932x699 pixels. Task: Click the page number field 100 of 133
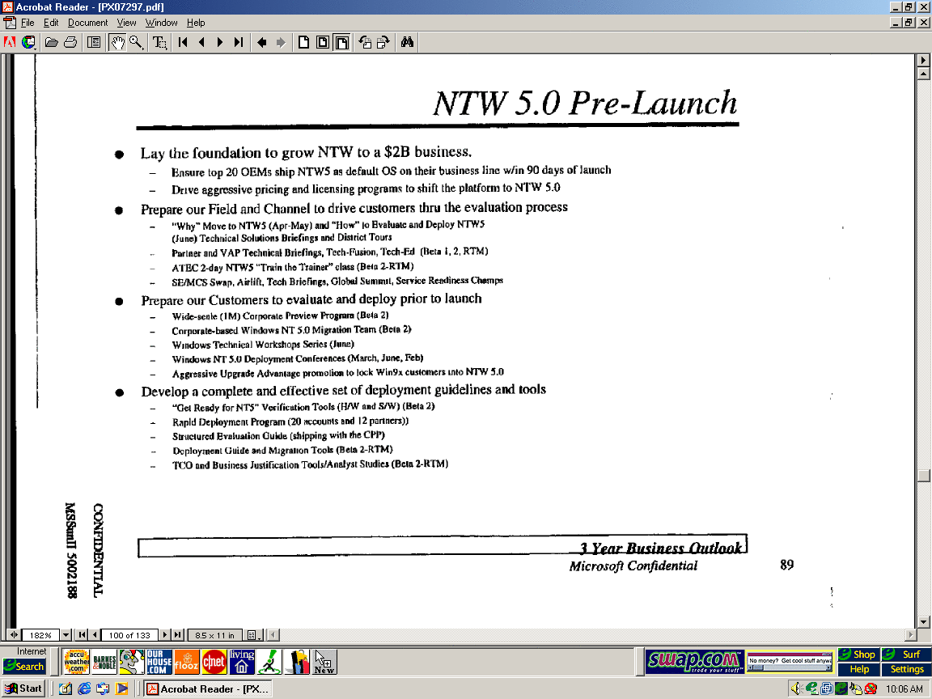tap(129, 635)
